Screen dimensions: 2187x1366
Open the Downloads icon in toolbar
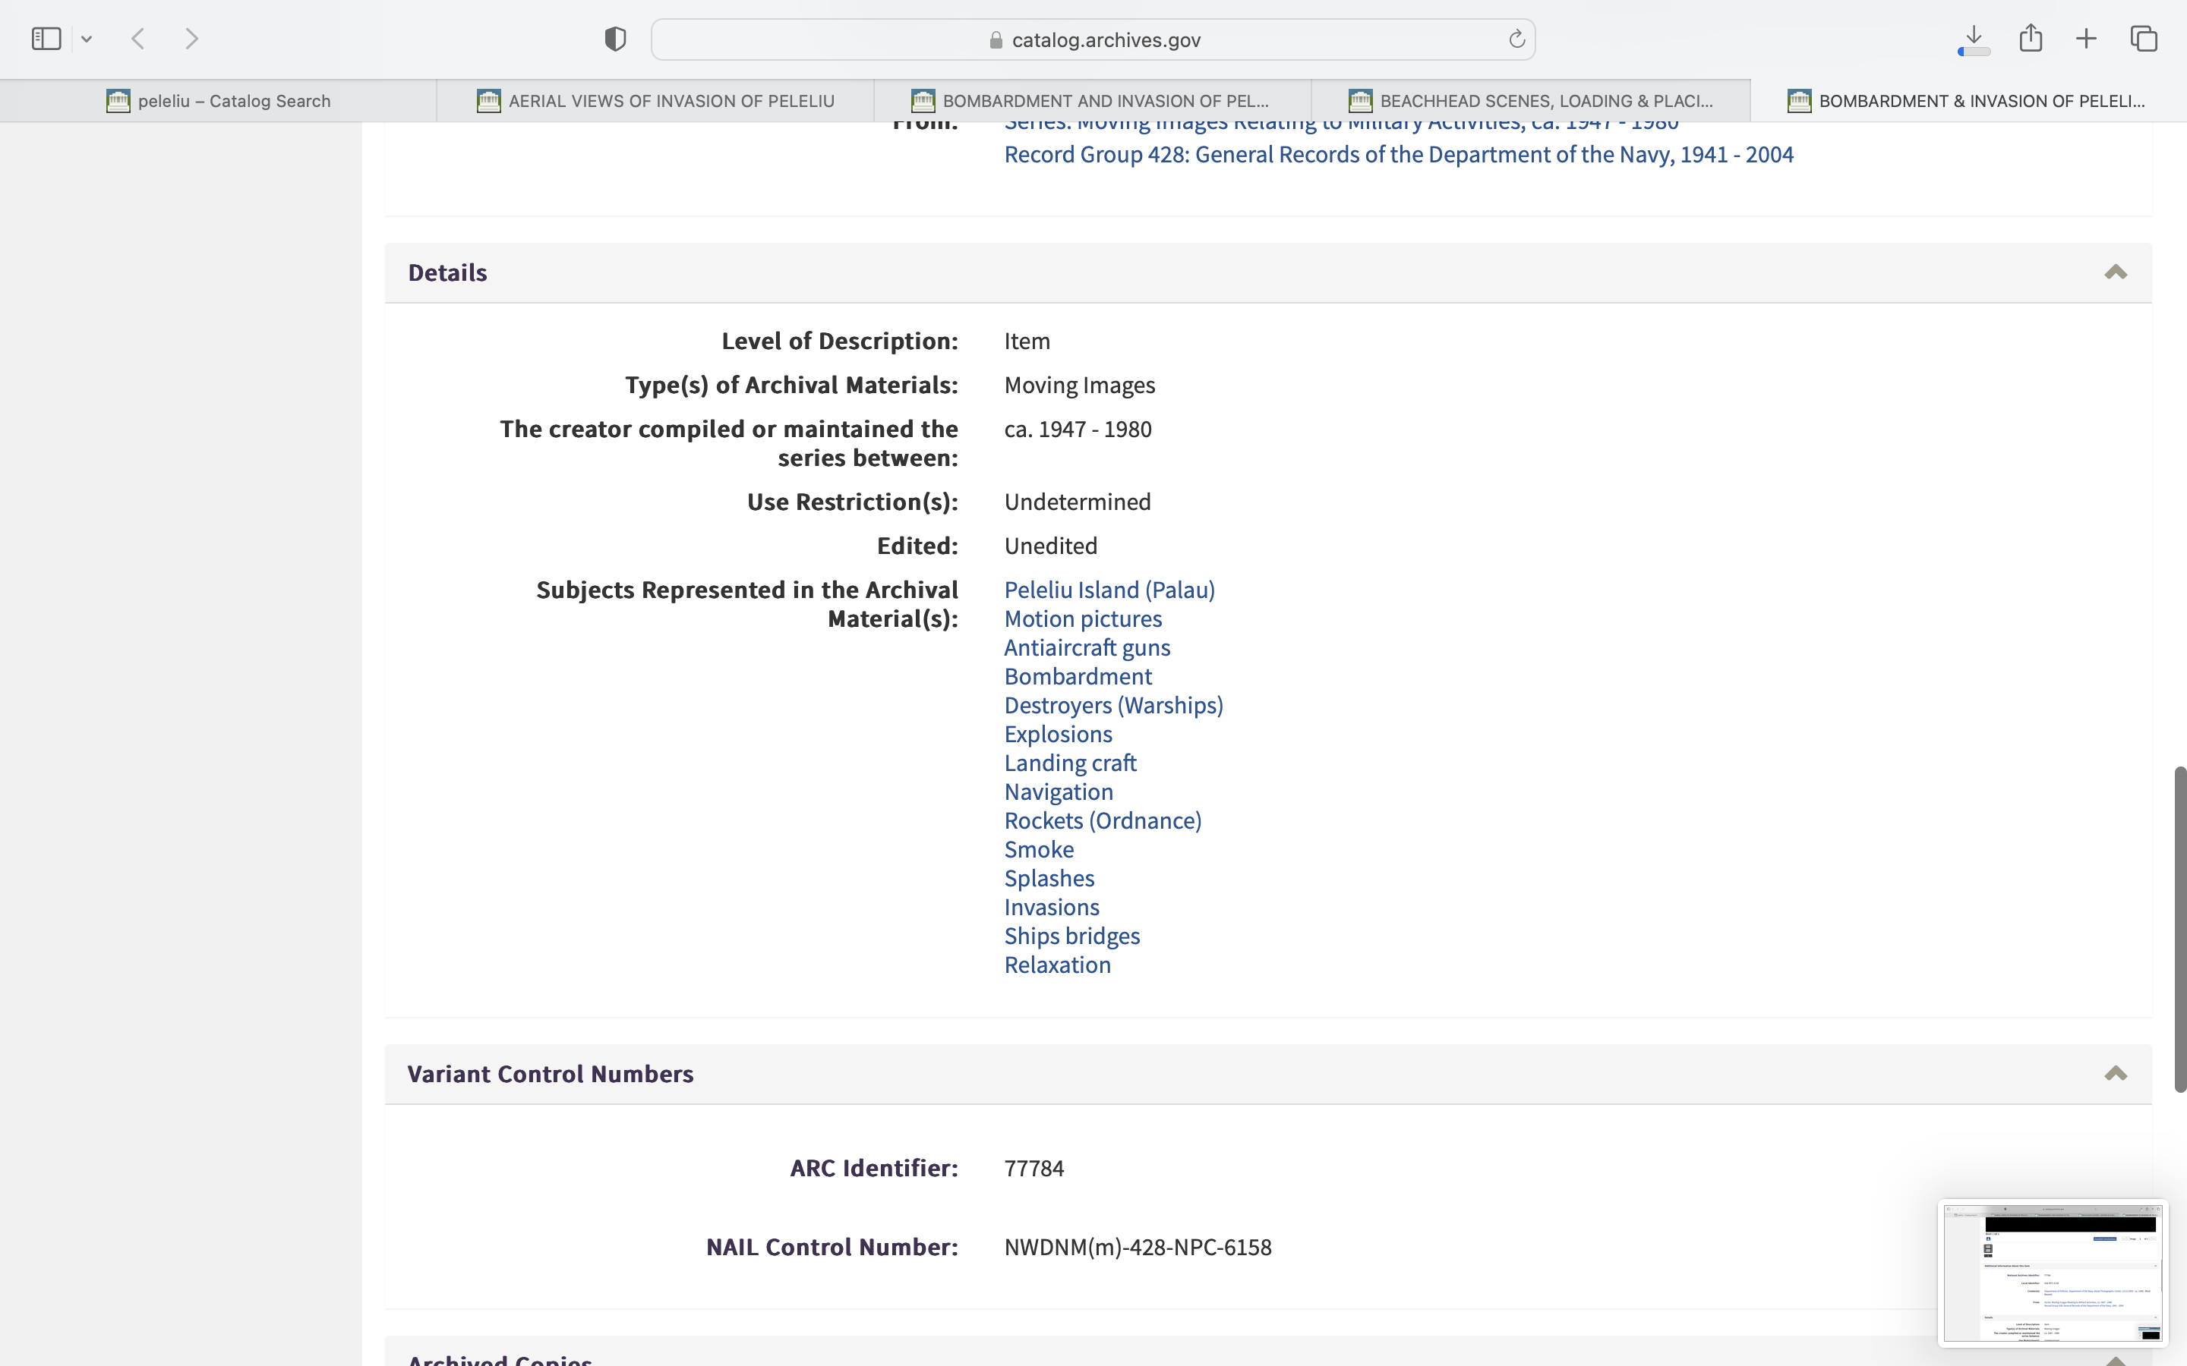(x=1974, y=39)
